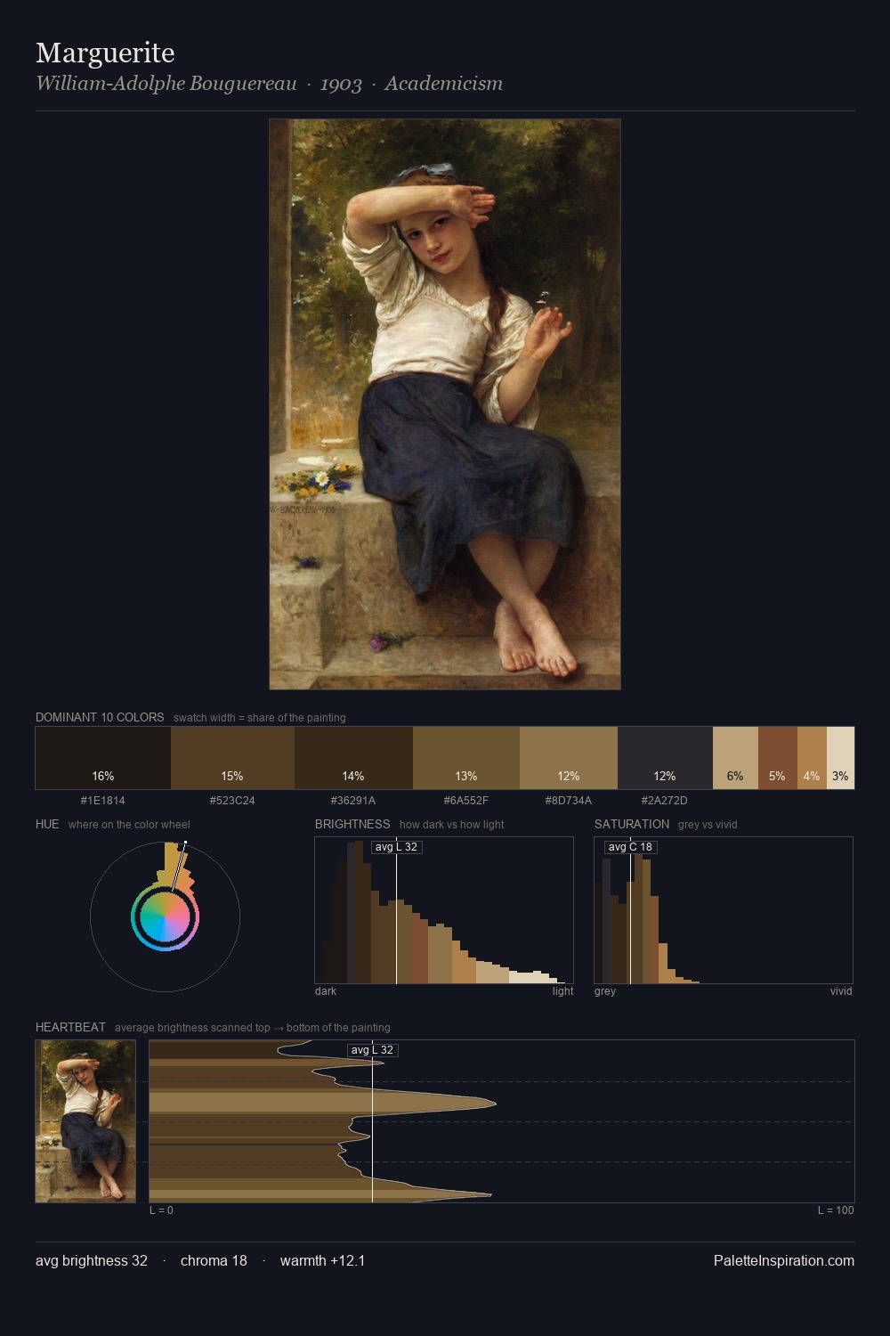Click the heartbeat painting thumbnail
Viewport: 890px width, 1336px height.
tap(85, 1121)
